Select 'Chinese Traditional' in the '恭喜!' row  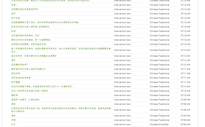[x=160, y=5]
